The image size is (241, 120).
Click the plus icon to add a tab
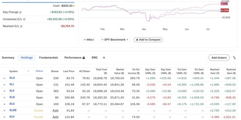pos(104,58)
